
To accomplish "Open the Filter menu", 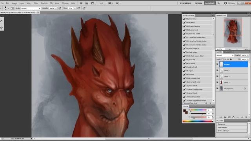I will pyautogui.click(x=36, y=3).
